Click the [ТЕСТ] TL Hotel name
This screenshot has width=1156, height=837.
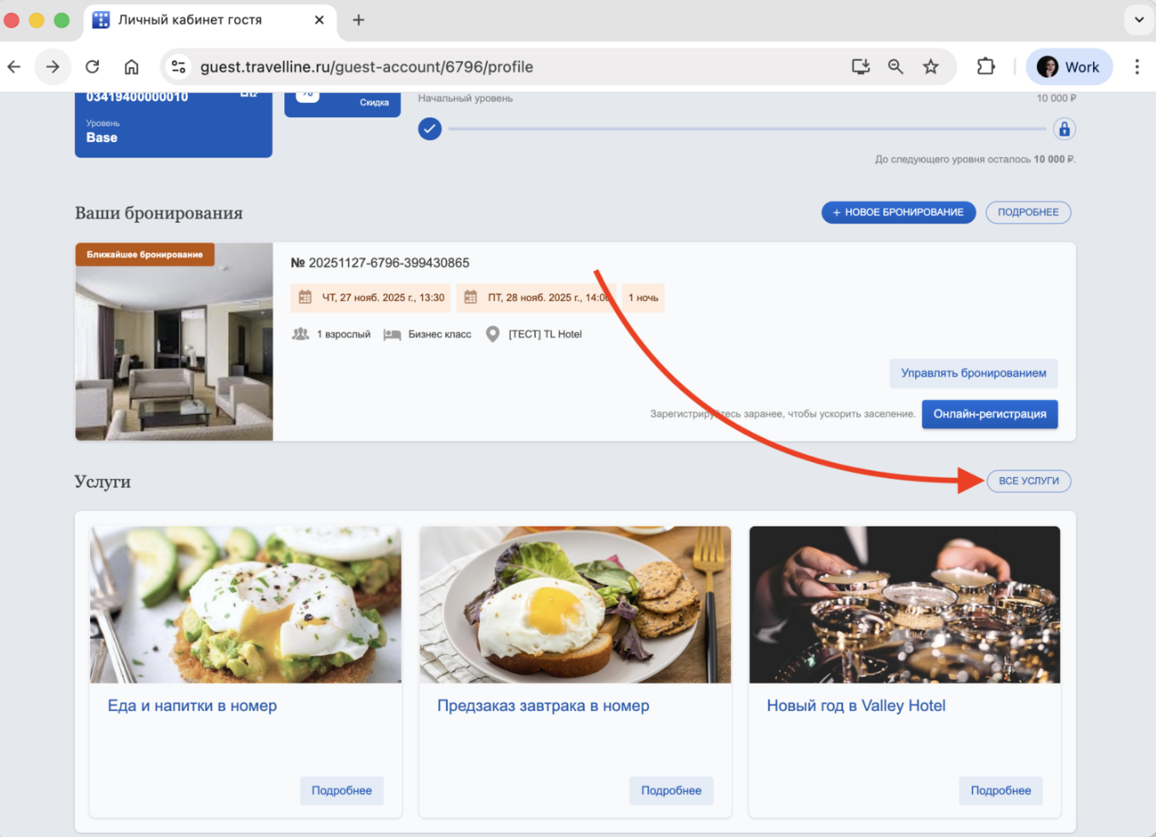coord(546,334)
